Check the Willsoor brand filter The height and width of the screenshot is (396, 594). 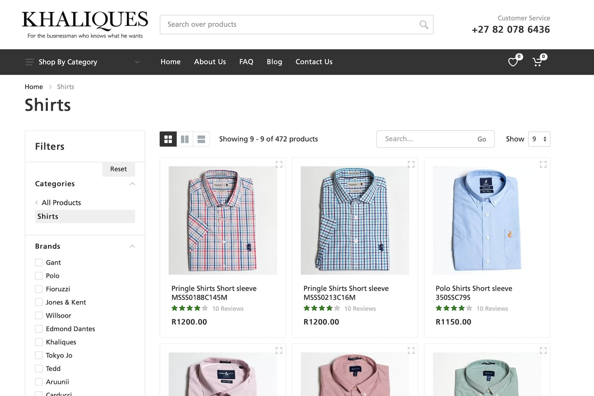(x=39, y=316)
